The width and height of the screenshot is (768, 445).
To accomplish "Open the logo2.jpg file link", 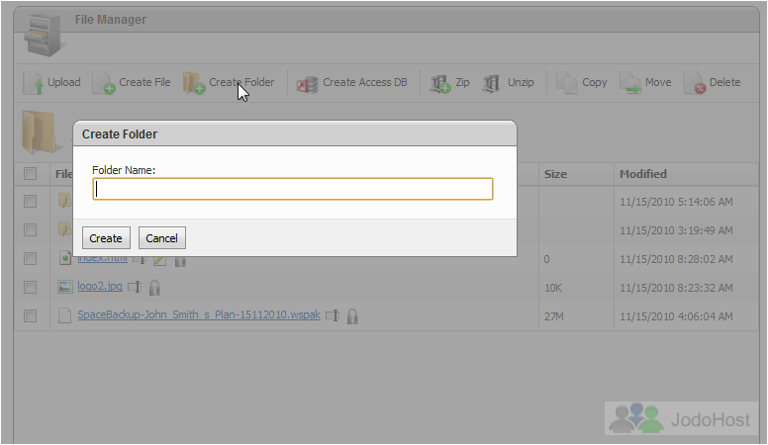I will (100, 287).
